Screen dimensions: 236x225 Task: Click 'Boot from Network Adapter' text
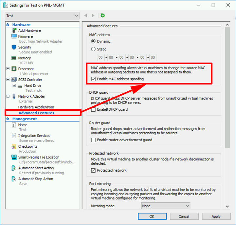[x=41, y=41]
